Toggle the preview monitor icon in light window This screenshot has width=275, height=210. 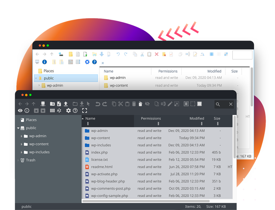point(37,62)
